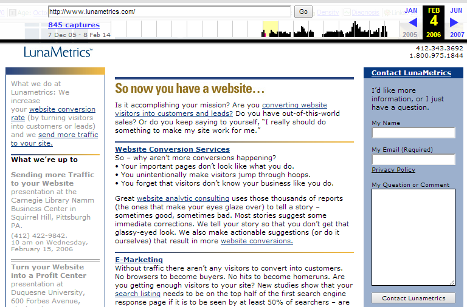Screen dimensions: 467x307
Task: Open the Website Conversion Services heading link
Action: tap(173, 149)
